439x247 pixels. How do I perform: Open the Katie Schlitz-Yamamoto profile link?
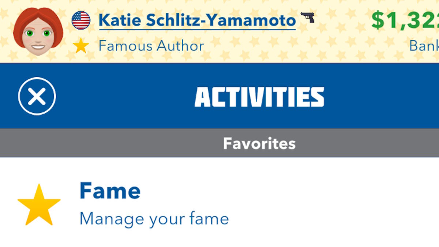click(x=197, y=20)
